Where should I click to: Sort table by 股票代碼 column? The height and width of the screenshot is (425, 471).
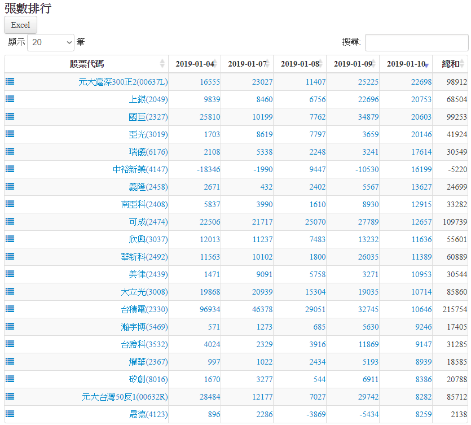(86, 64)
